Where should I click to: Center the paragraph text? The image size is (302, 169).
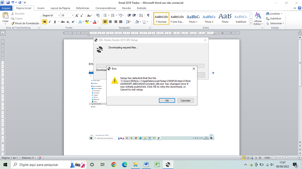[x=110, y=22]
